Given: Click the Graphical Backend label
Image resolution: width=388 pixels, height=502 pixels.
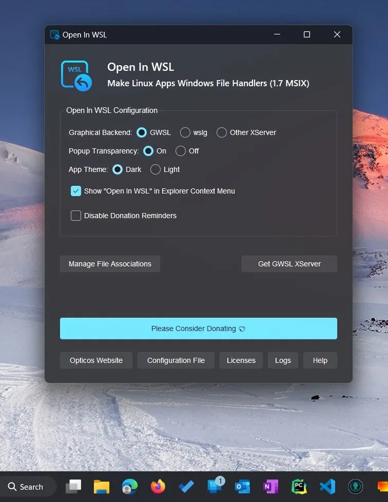Looking at the screenshot, I should click(100, 132).
